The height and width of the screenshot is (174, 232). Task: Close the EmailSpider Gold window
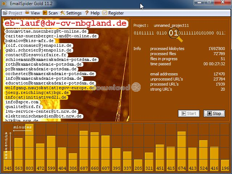(223, 3)
